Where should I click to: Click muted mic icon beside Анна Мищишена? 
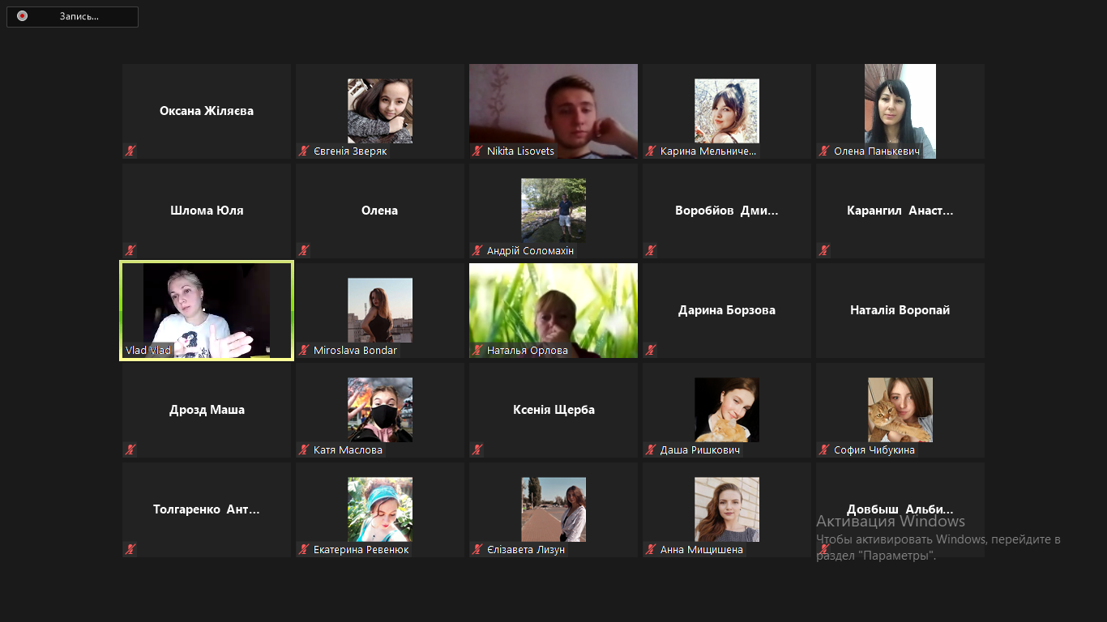click(x=651, y=549)
